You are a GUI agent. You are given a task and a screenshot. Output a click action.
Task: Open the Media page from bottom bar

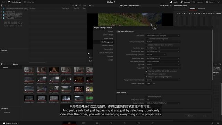pyautogui.click(x=69, y=123)
